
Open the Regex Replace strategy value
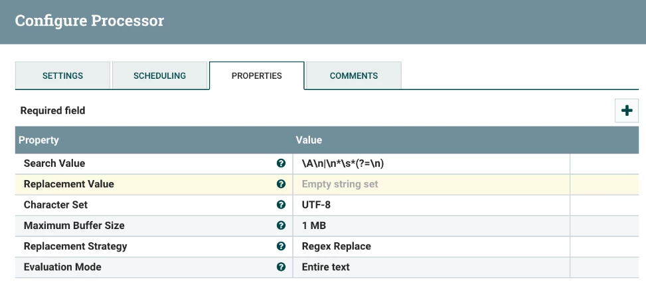432,246
